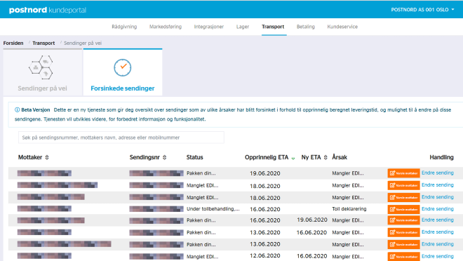Select the Transport menu item in top navigation
This screenshot has width=463, height=261.
(x=273, y=27)
